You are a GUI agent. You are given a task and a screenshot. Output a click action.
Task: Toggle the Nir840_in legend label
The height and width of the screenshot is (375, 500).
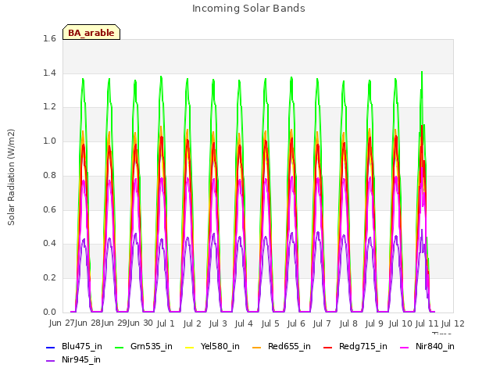coord(435,346)
